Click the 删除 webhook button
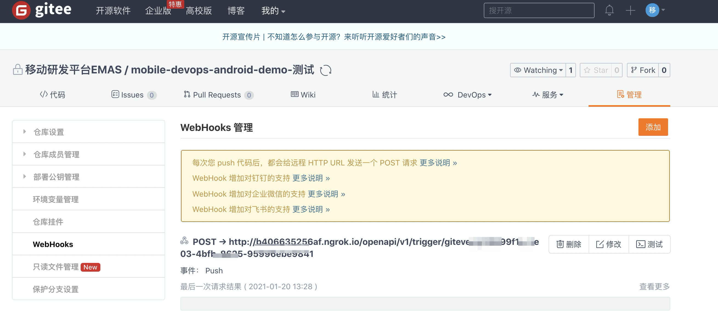This screenshot has height=327, width=718. pyautogui.click(x=569, y=244)
